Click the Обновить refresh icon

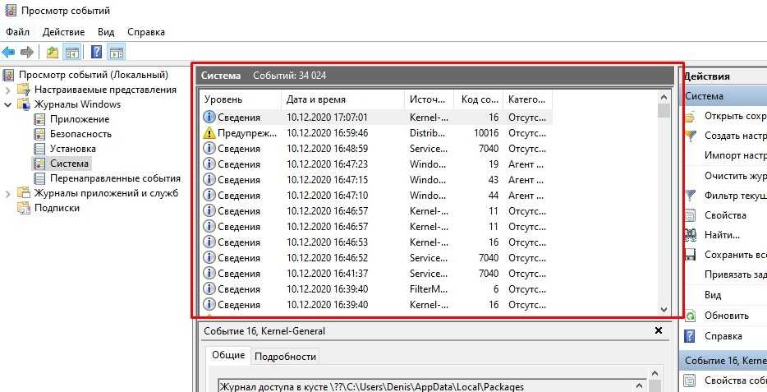point(691,316)
